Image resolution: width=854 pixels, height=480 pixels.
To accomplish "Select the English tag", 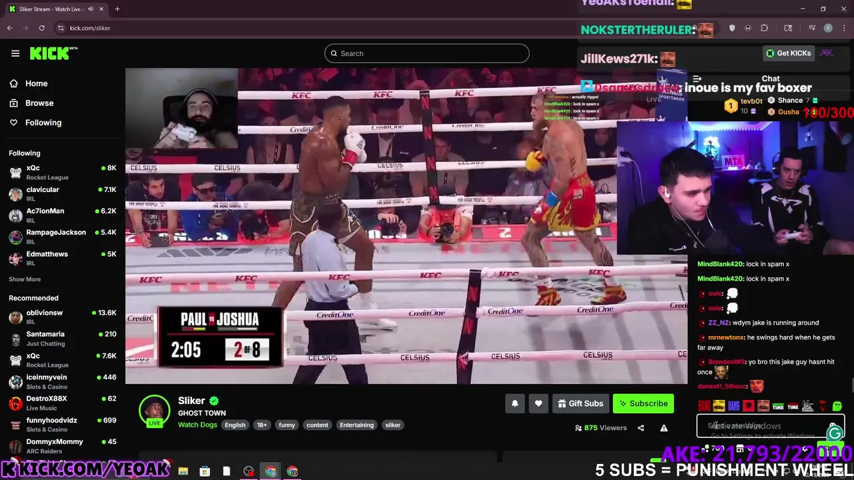I will [235, 425].
